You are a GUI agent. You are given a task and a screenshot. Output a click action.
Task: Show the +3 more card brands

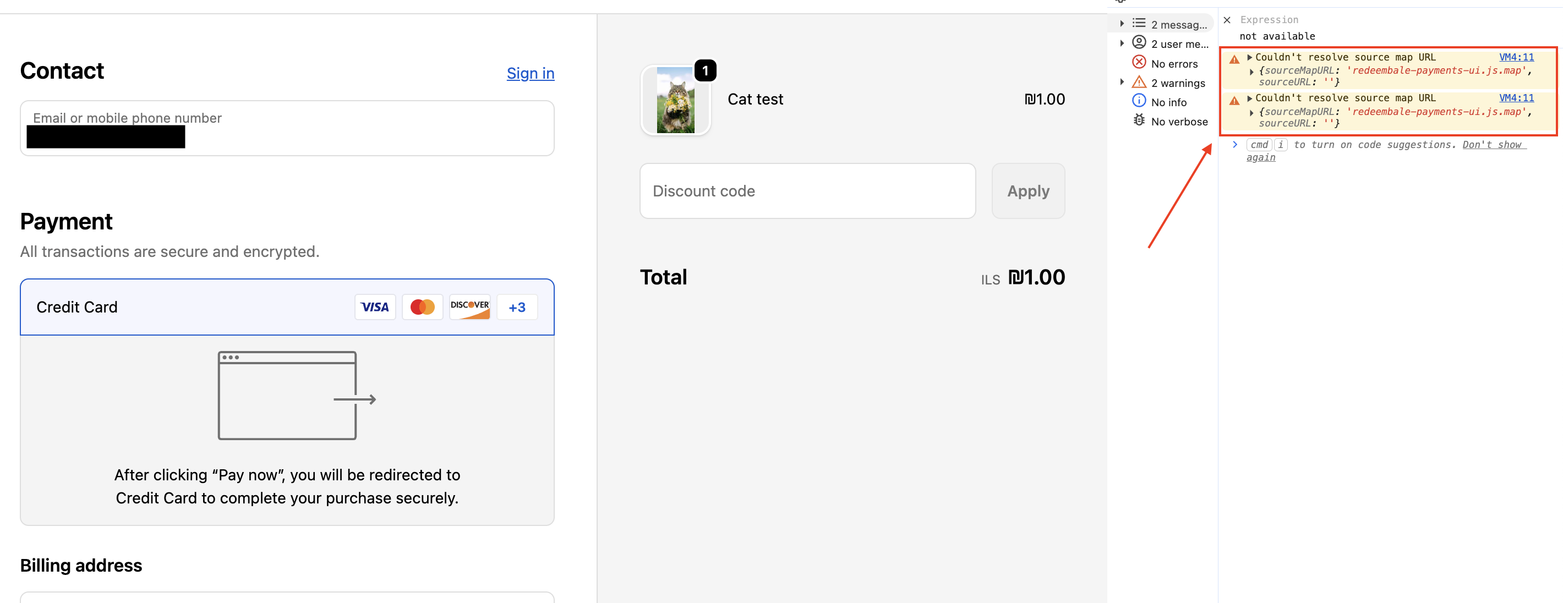coord(517,307)
